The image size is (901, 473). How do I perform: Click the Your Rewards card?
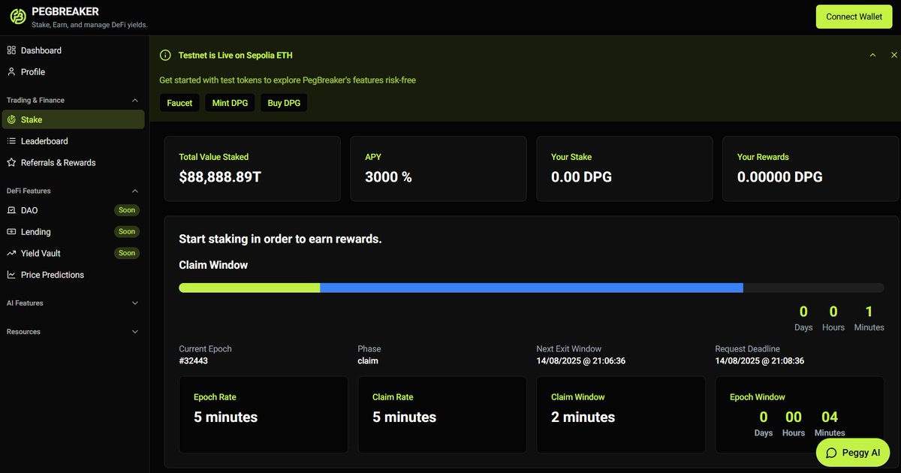(x=810, y=169)
